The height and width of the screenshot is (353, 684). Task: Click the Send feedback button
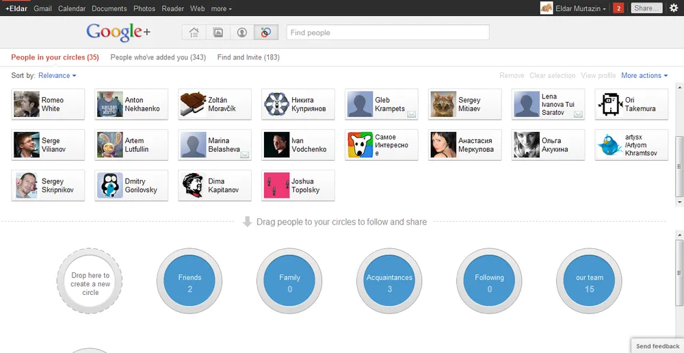click(657, 346)
